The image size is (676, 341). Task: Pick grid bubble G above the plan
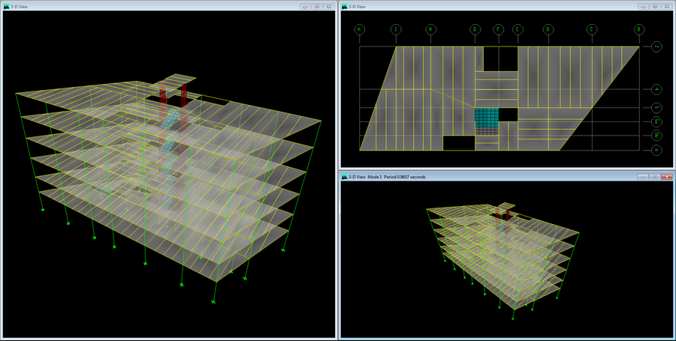(475, 29)
